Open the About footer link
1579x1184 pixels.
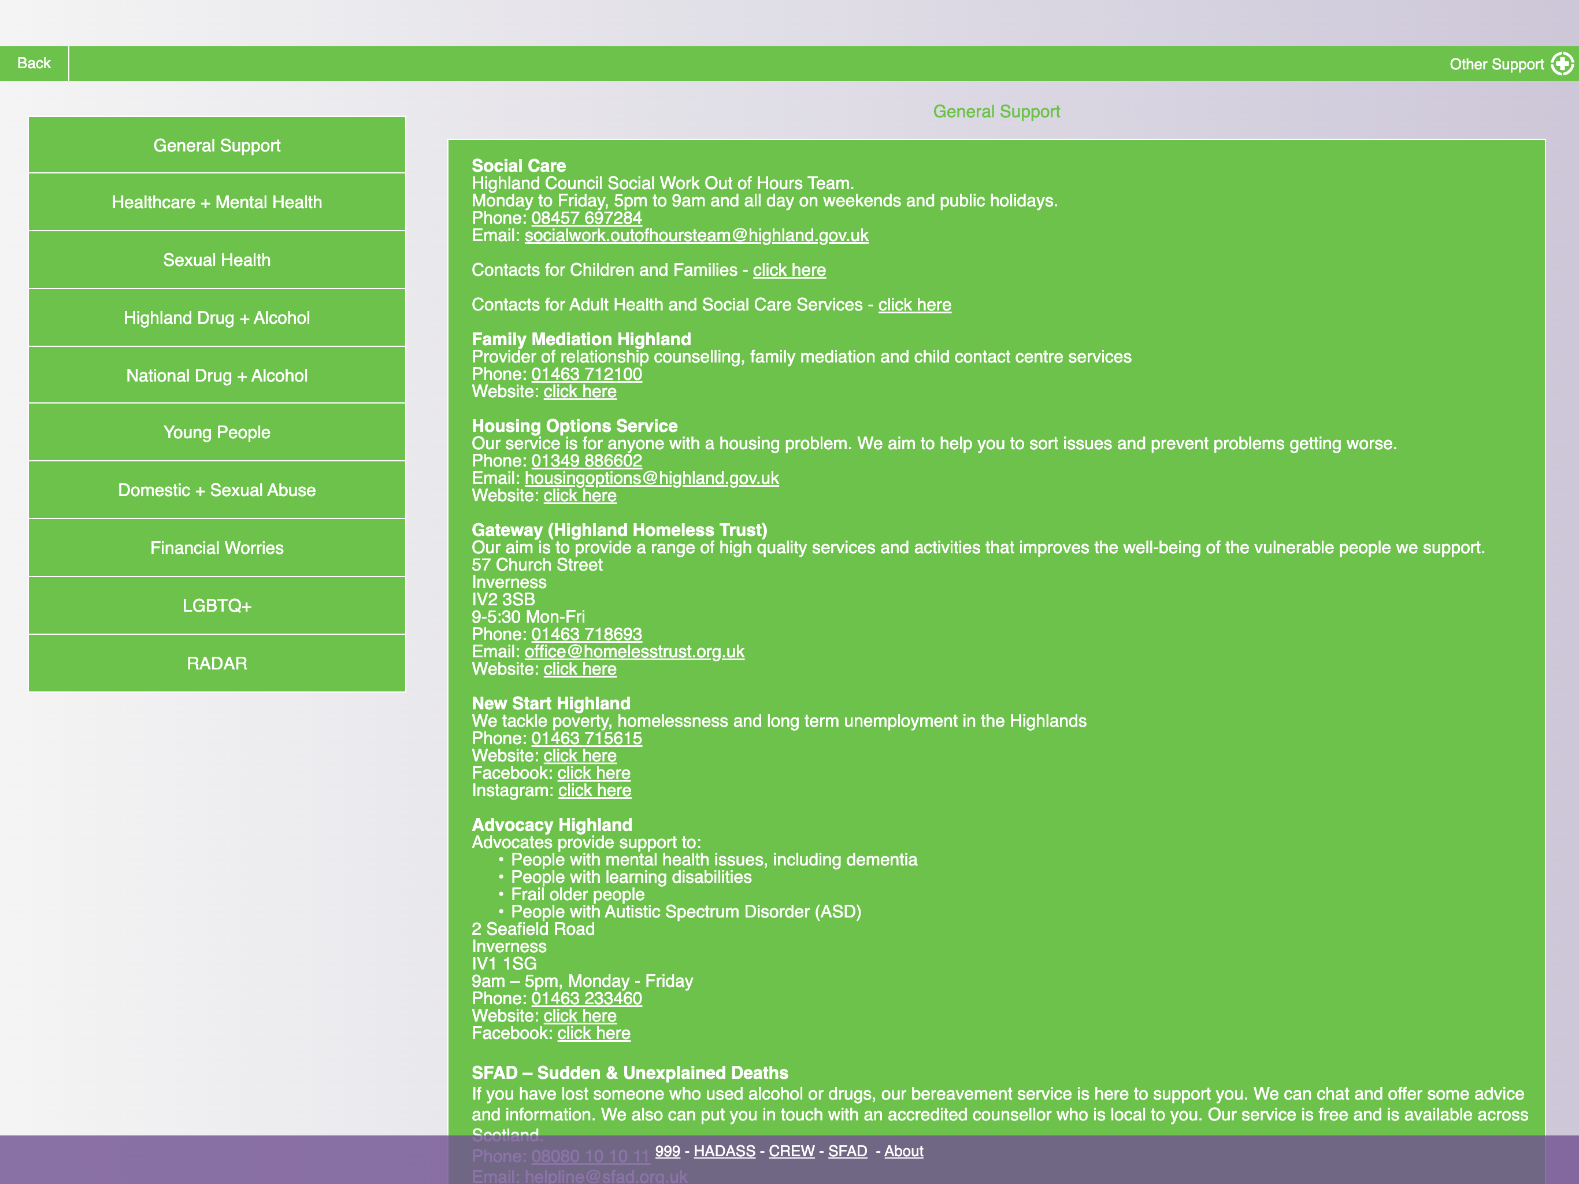tap(904, 1151)
